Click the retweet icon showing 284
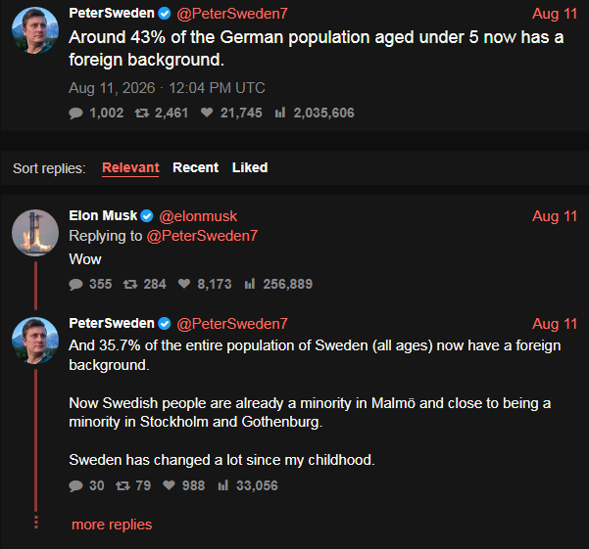The width and height of the screenshot is (589, 549). pyautogui.click(x=130, y=284)
